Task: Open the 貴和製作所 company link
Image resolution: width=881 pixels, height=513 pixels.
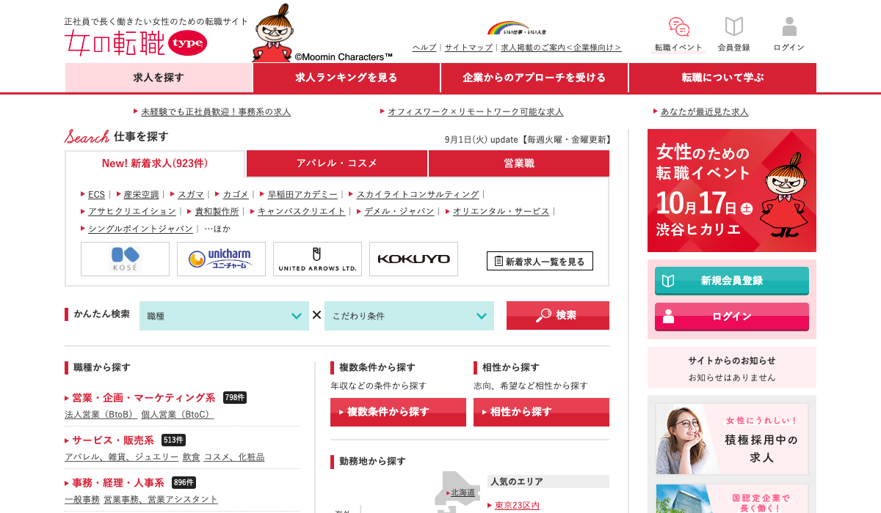Action: point(217,211)
